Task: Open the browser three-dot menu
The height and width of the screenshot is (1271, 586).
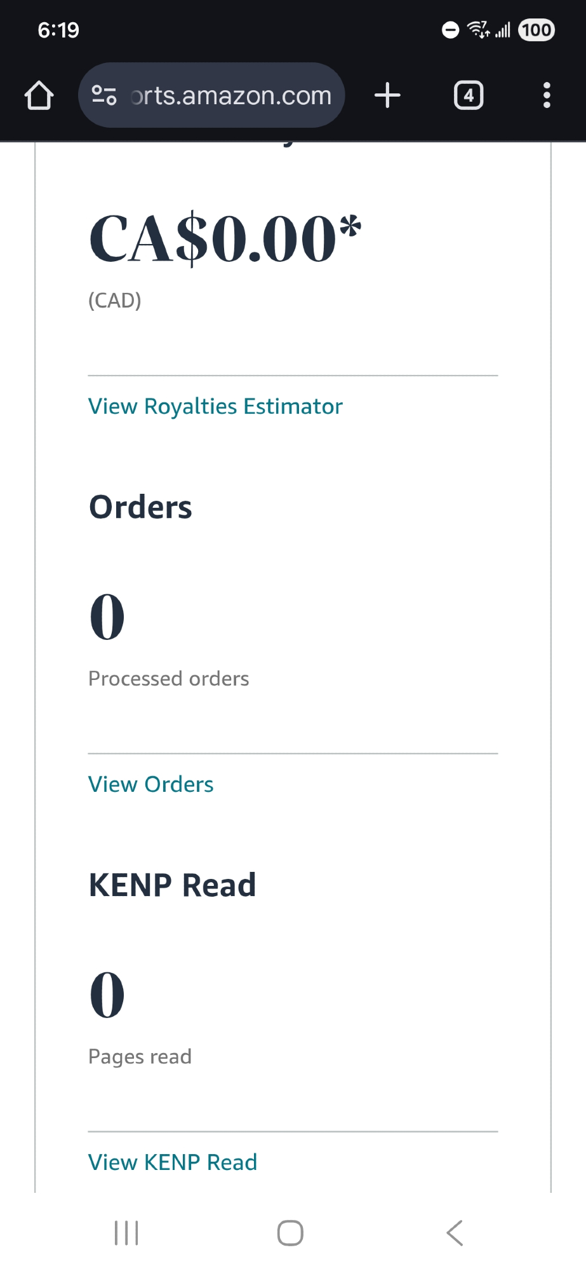Action: tap(546, 95)
